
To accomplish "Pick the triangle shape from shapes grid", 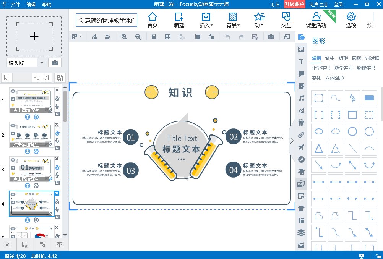I will [x=319, y=148].
